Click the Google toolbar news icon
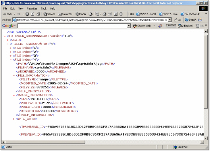 tap(160, 26)
